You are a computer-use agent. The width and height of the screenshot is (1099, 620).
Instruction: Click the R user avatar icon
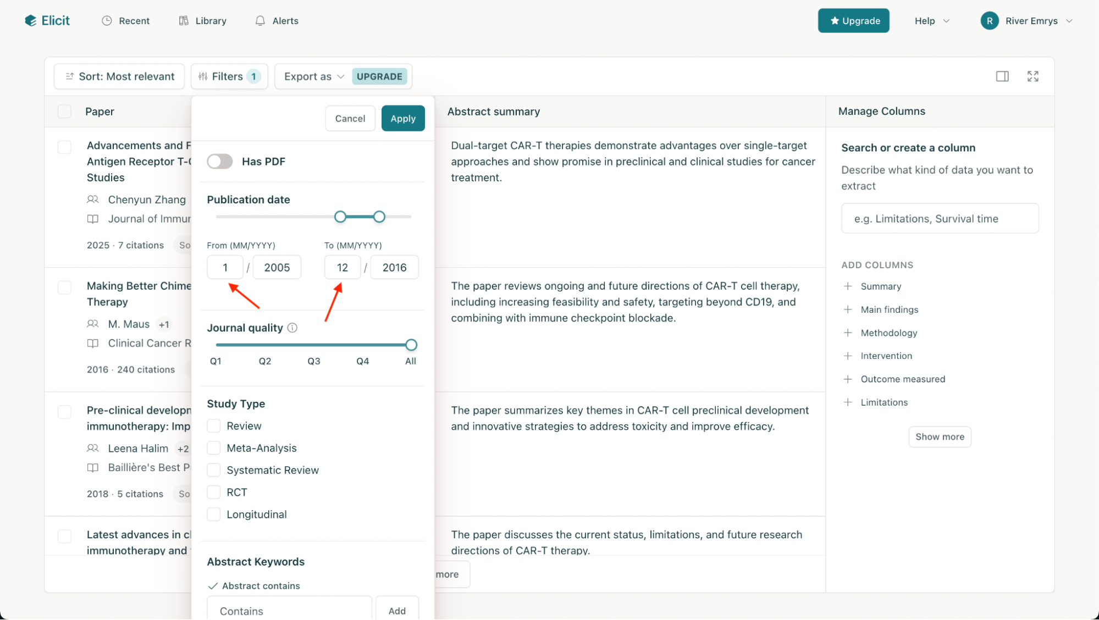point(989,21)
